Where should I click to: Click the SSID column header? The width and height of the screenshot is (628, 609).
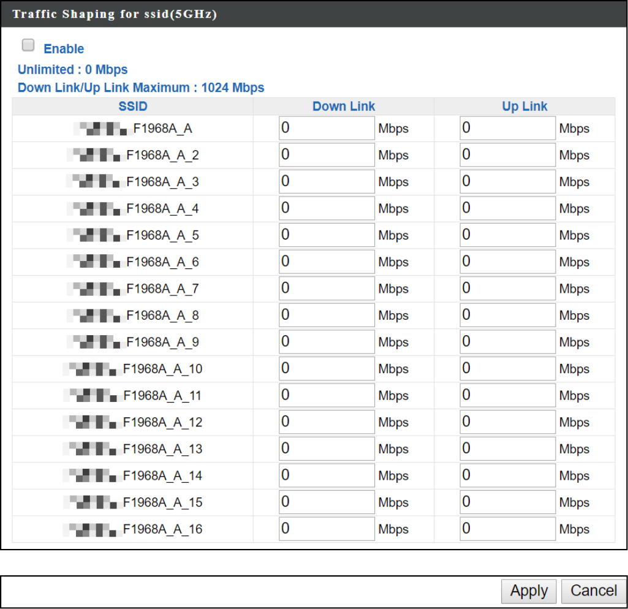(133, 106)
